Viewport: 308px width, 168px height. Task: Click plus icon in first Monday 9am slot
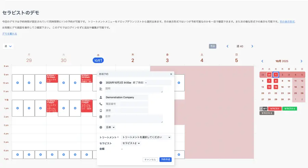[x=17, y=83]
